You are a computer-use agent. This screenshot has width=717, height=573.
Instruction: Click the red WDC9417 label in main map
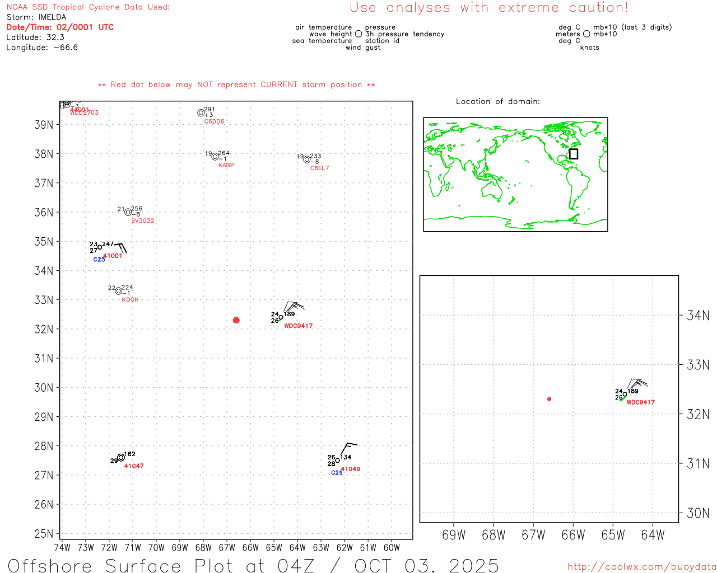tap(299, 326)
